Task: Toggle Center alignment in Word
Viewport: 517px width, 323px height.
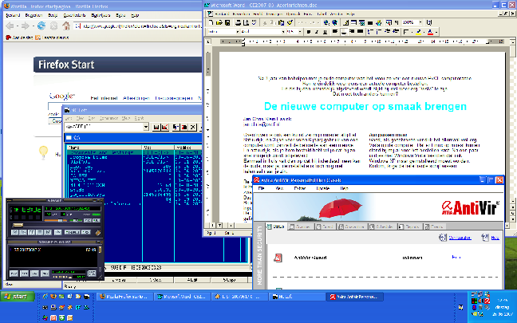Action: click(344, 32)
